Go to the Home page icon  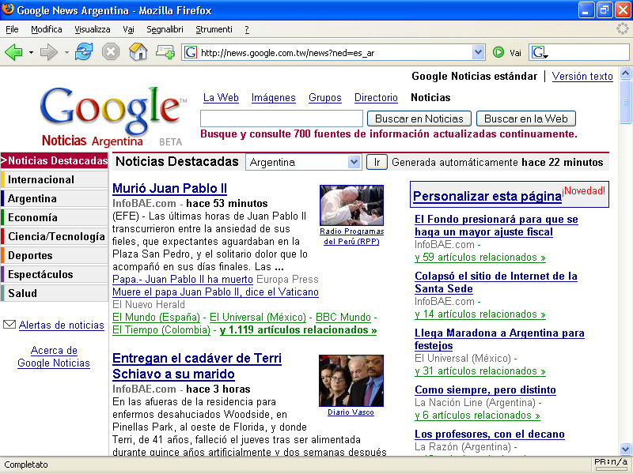click(138, 52)
